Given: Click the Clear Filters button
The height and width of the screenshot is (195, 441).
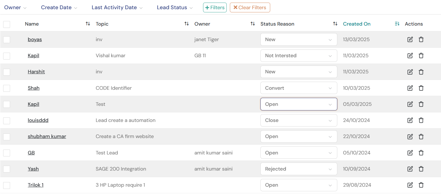Looking at the screenshot, I should click(250, 7).
